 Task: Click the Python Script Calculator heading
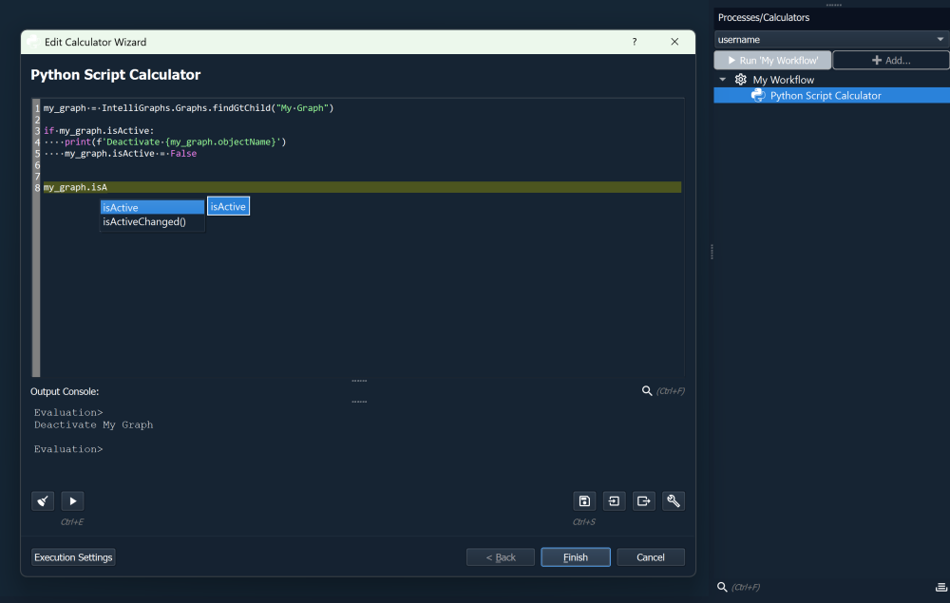pos(116,74)
